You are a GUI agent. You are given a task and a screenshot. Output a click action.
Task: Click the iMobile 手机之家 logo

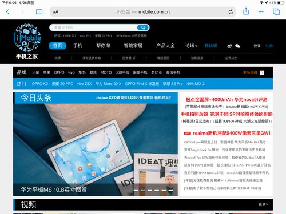coord(27,42)
